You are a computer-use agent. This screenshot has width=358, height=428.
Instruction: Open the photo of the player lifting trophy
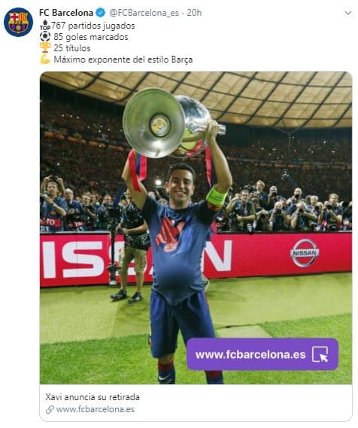coord(196,228)
